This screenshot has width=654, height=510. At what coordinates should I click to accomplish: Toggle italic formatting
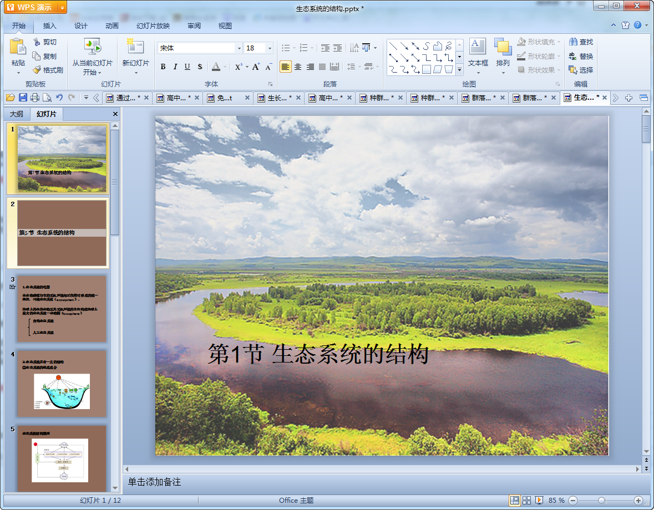point(175,67)
